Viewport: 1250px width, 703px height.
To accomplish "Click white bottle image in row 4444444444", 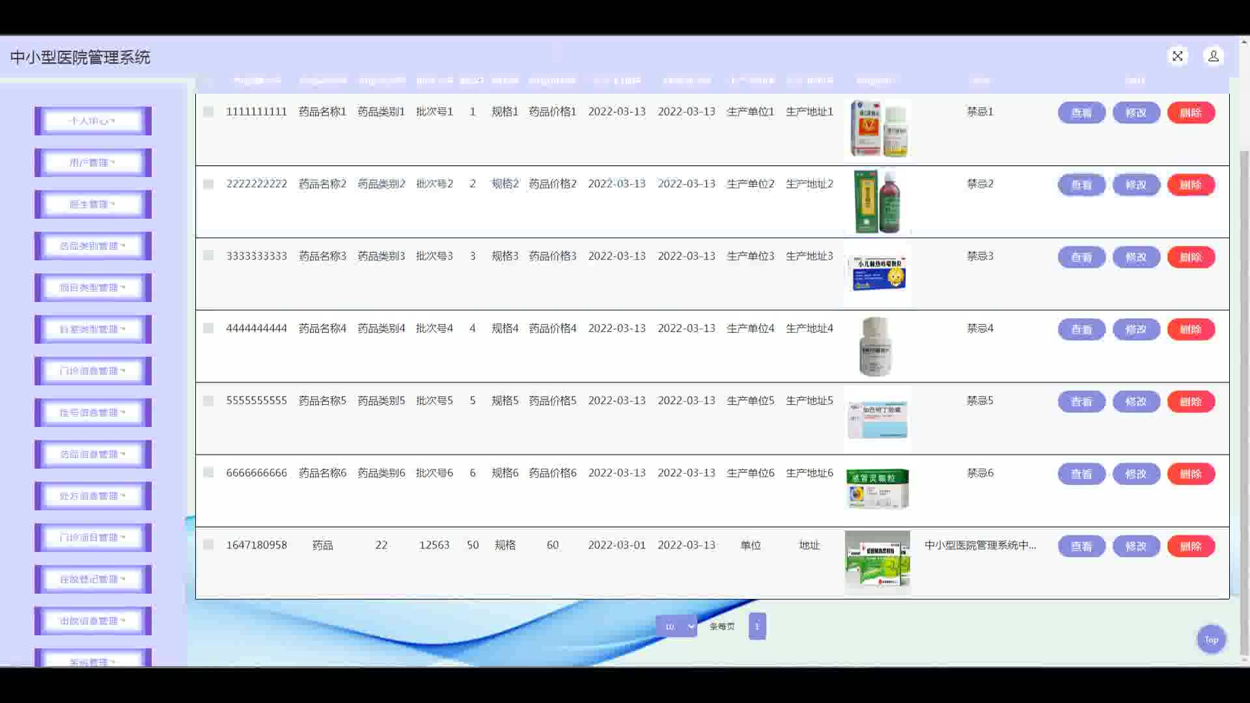I will click(x=876, y=346).
